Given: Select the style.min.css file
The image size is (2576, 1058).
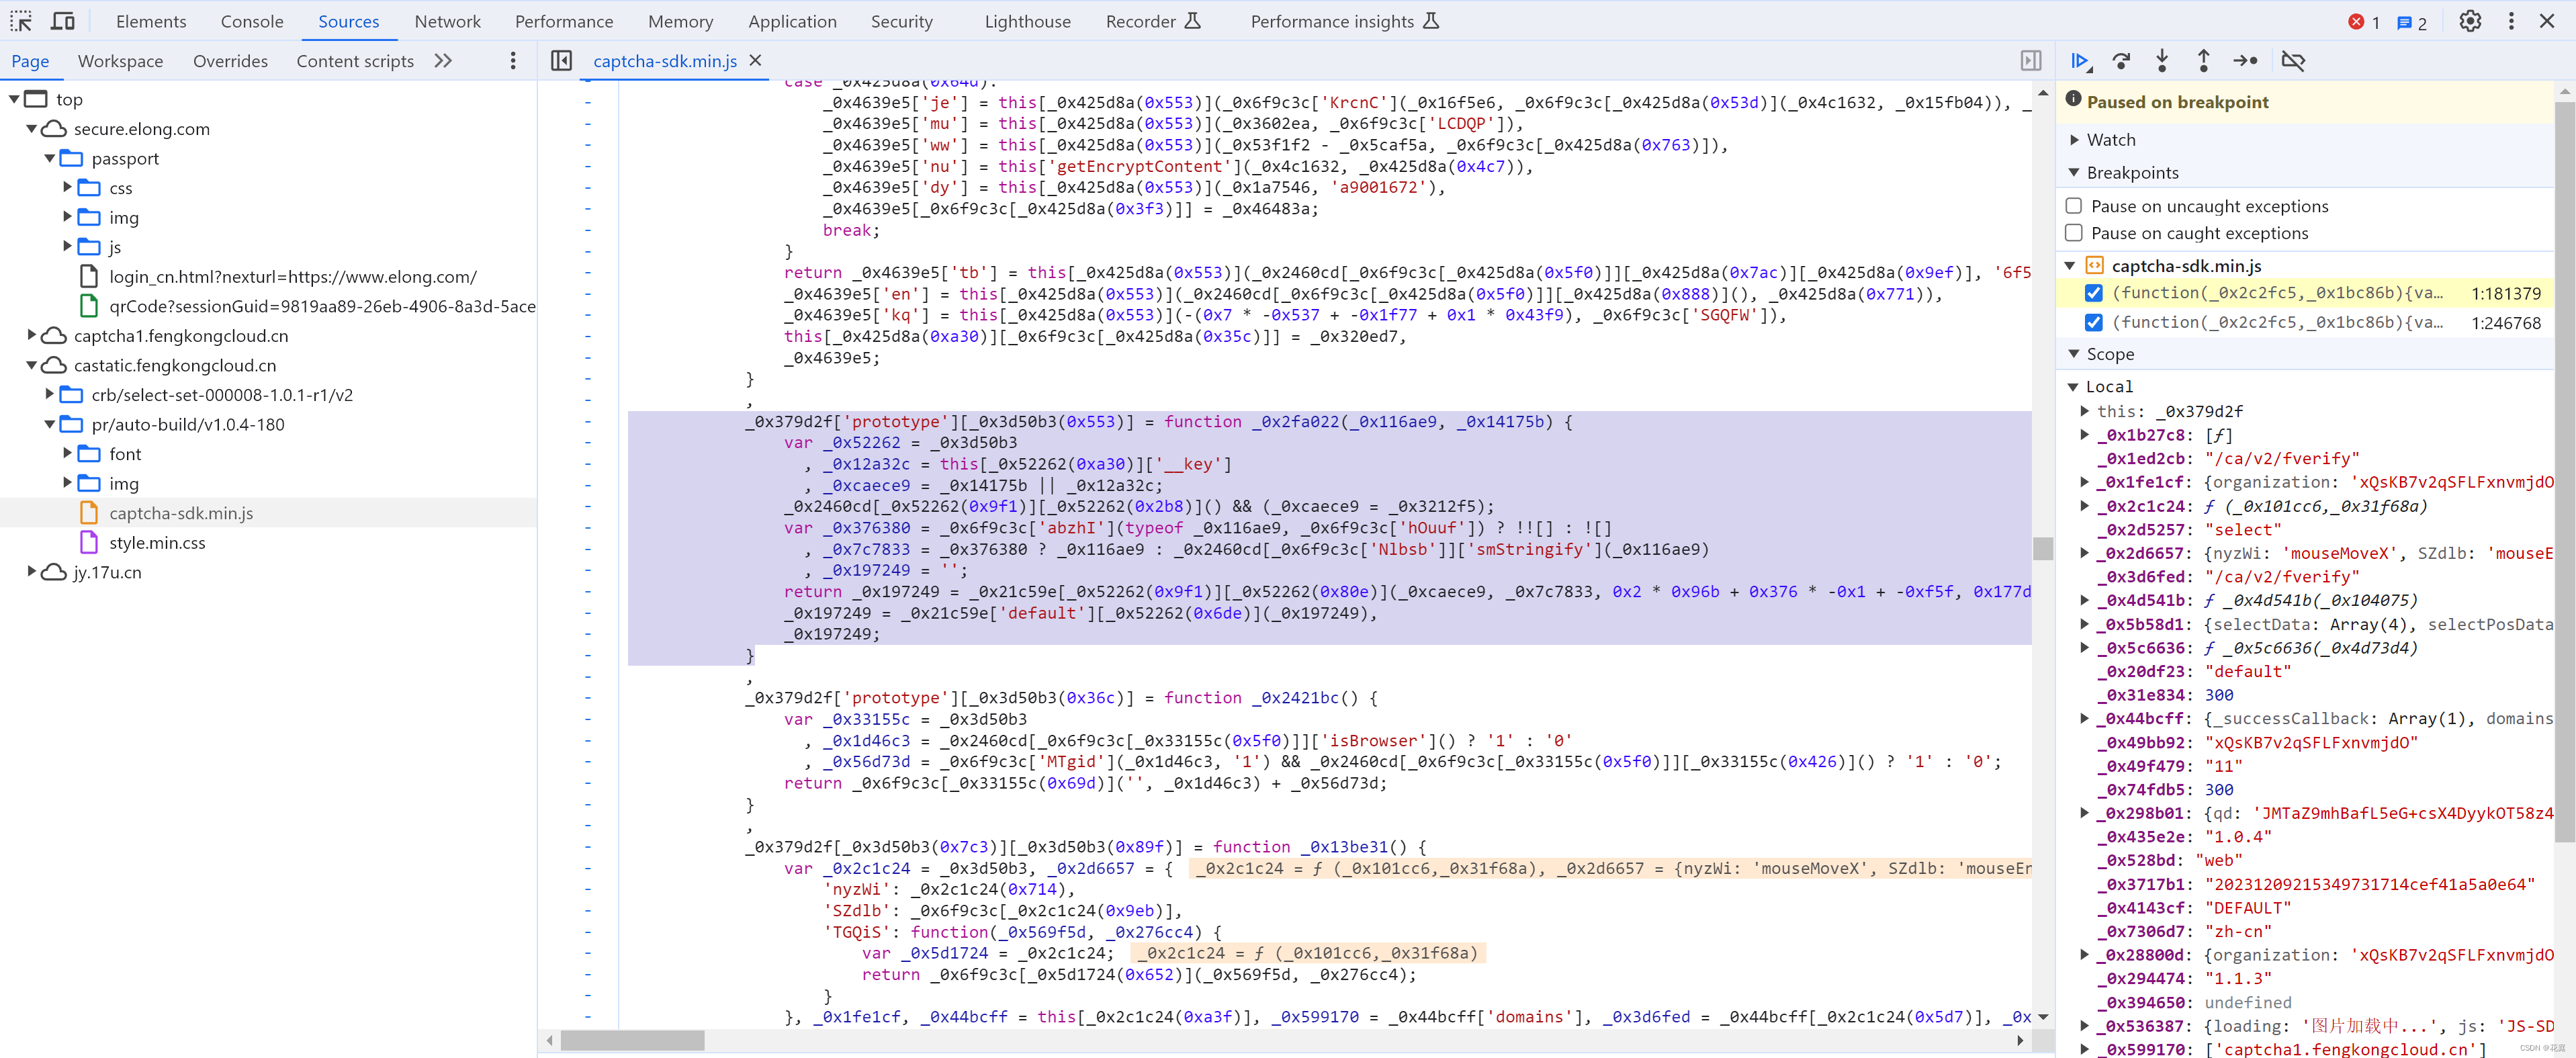Looking at the screenshot, I should pyautogui.click(x=157, y=543).
